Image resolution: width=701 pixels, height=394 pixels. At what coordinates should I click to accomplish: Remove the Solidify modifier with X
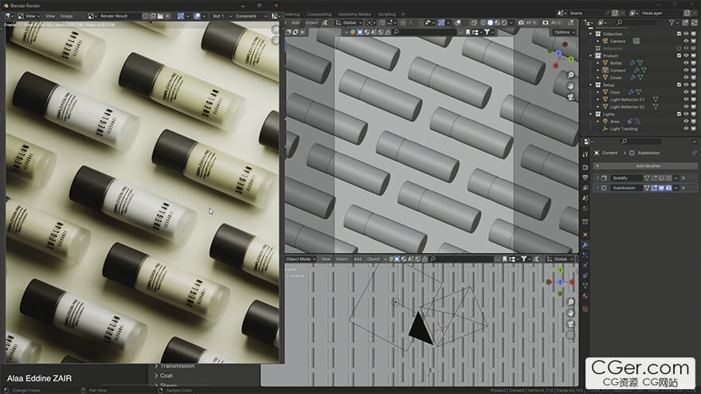tap(683, 177)
